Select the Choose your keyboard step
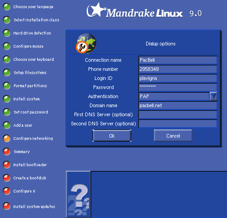227x218 pixels. [34, 59]
